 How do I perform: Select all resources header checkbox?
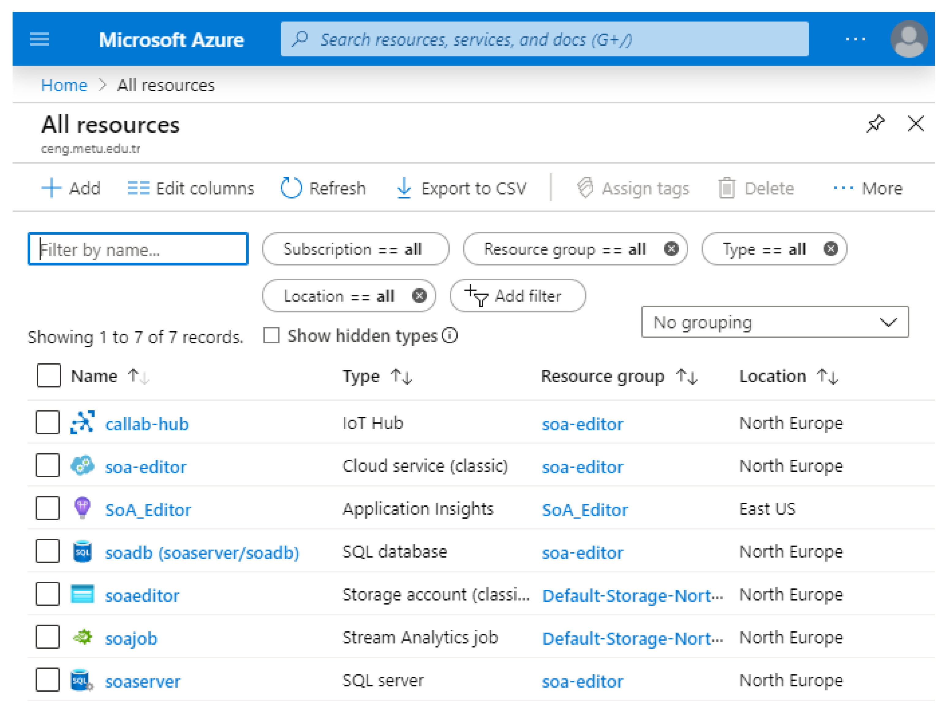coord(48,375)
